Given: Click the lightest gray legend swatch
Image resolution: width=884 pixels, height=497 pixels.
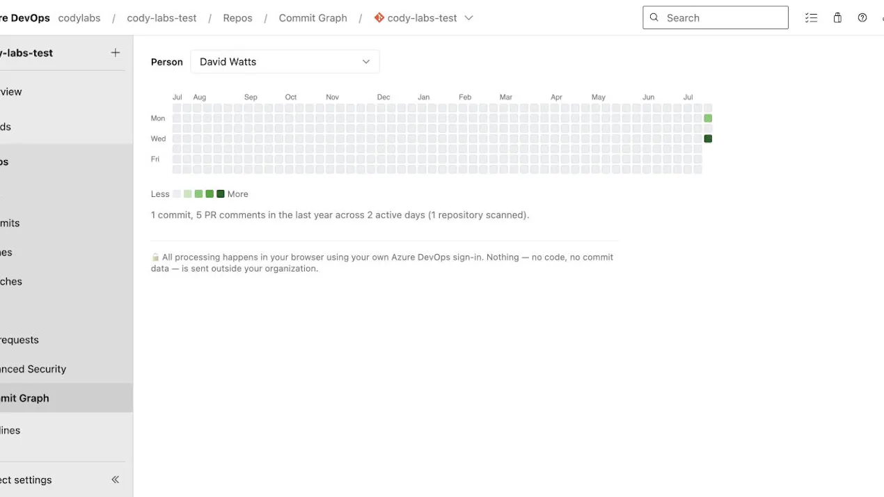Looking at the screenshot, I should (177, 194).
